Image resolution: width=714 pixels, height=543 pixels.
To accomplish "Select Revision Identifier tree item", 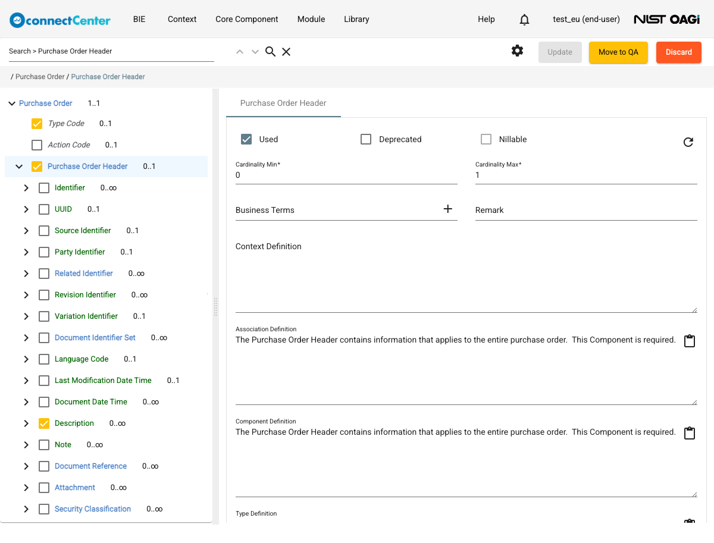I will pos(85,295).
